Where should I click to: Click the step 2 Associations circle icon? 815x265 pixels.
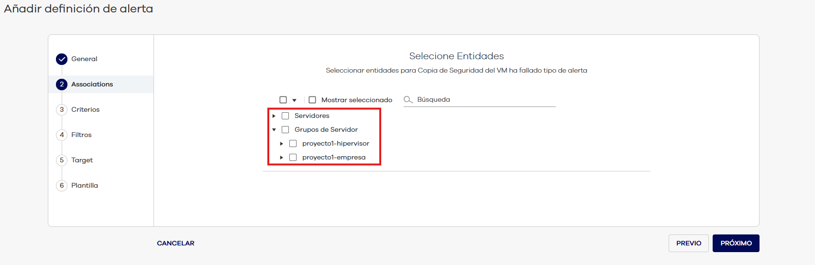coord(62,85)
